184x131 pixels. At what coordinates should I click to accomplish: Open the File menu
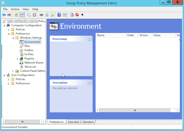(5, 9)
